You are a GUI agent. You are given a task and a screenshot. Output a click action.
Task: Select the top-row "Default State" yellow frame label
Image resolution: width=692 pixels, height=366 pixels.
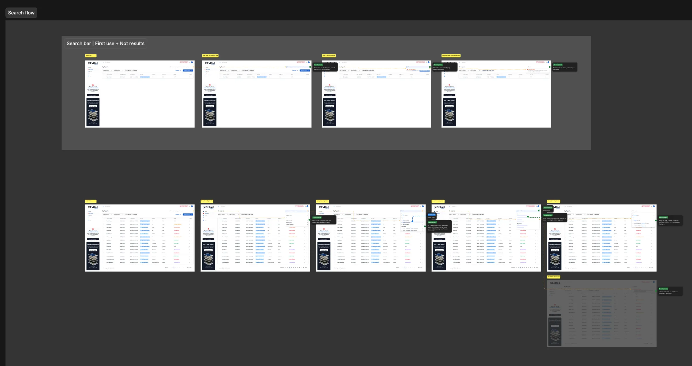click(x=91, y=56)
